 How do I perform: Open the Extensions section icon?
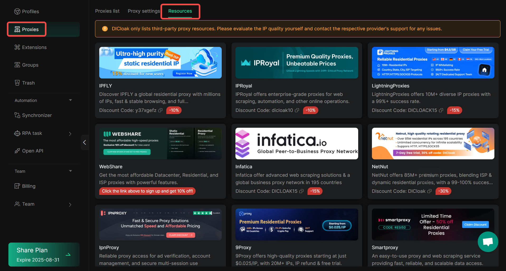pos(17,47)
